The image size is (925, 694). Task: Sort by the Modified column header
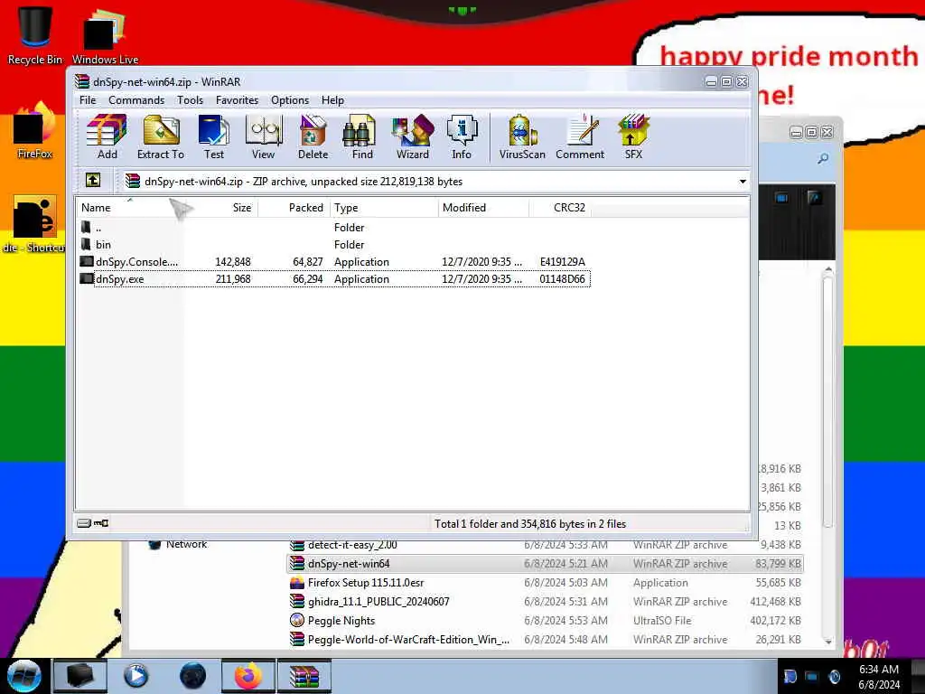[484, 208]
